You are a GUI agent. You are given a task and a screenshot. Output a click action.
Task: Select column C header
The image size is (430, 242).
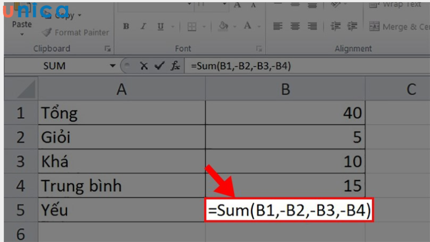[x=398, y=89]
